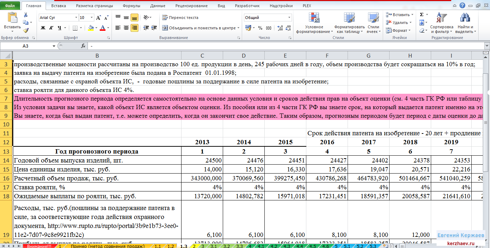The height and width of the screenshot is (248, 490).
Task: Select row 14 header
Action: 6,160
